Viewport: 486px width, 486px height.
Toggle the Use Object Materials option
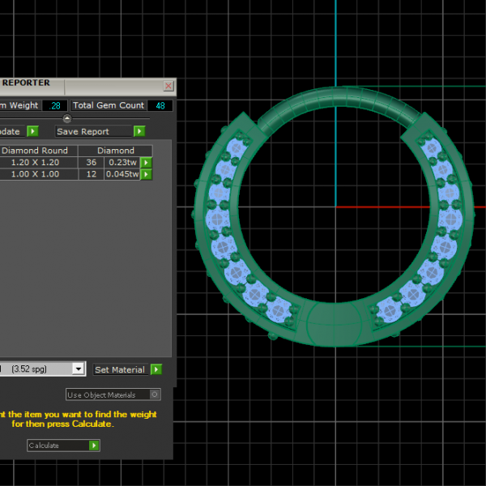point(155,394)
